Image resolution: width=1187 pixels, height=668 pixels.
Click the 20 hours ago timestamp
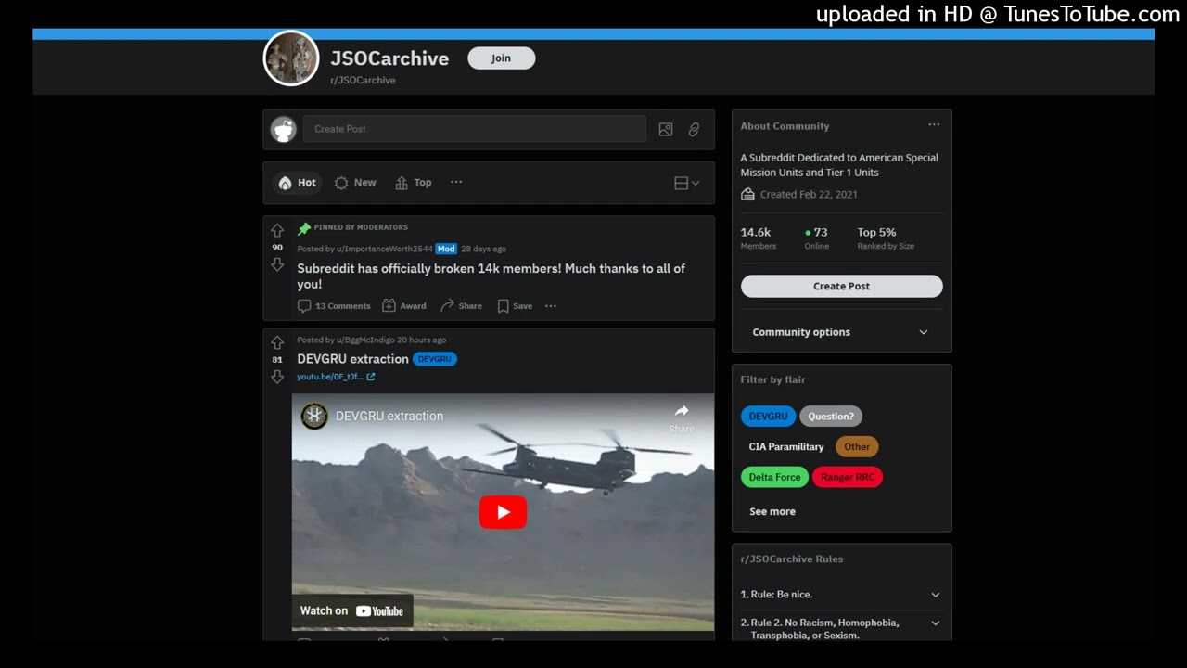point(422,340)
